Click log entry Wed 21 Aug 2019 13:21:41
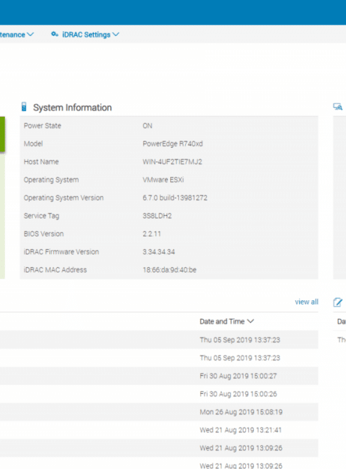Image resolution: width=346 pixels, height=469 pixels. [x=241, y=430]
